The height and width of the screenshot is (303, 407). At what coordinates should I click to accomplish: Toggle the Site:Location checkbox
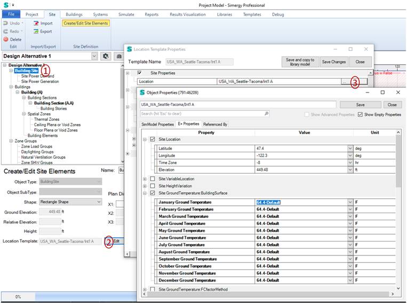tap(153, 139)
